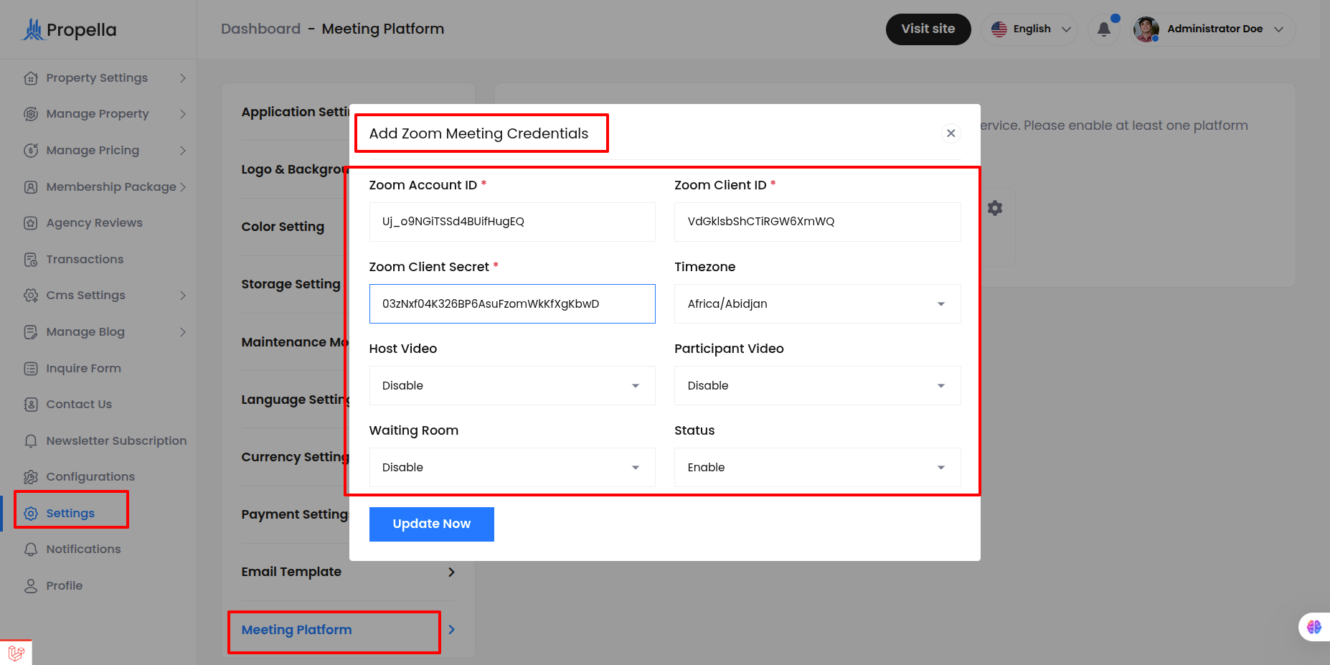Screen dimensions: 1330x665
Task: Expand Manage Pricing chevron
Action: pos(183,150)
